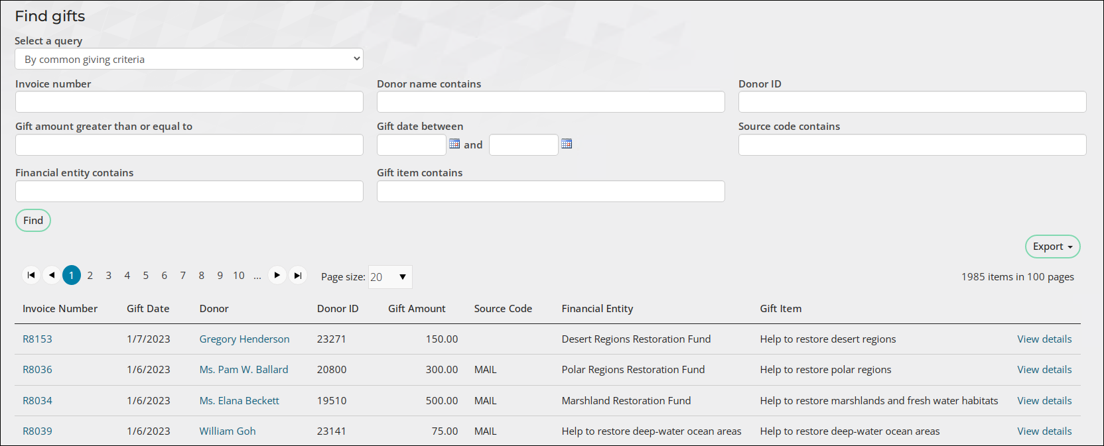Focus the Source code contains field
The height and width of the screenshot is (446, 1104).
coord(912,145)
